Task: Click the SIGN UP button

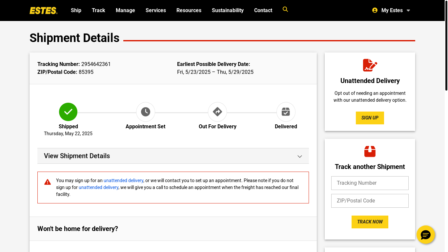Action: tap(370, 118)
